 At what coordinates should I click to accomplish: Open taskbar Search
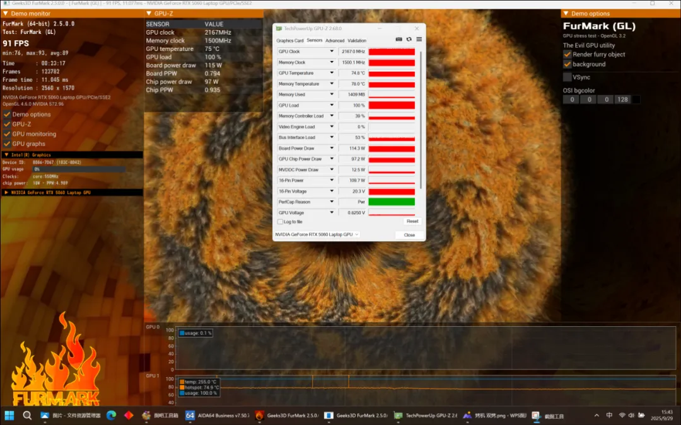[27, 415]
